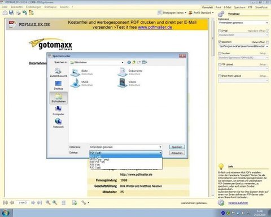Click the Abbrechen button

pos(177,153)
